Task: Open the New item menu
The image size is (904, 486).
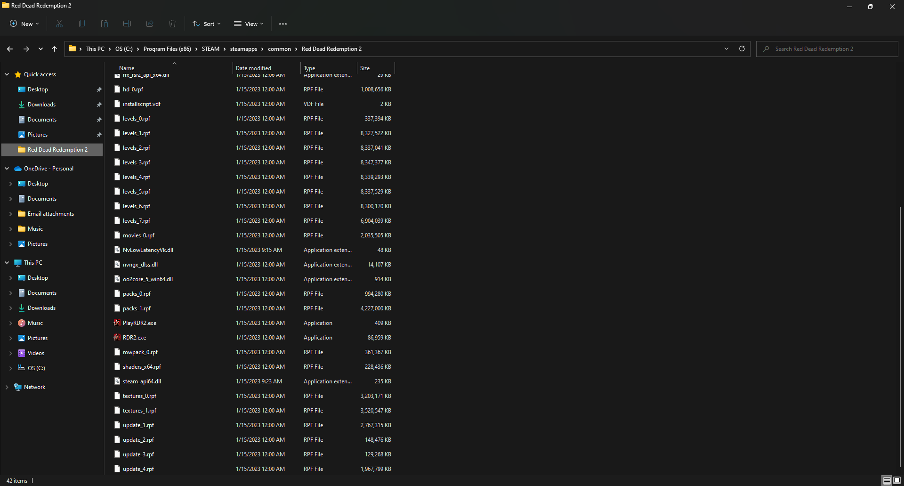Action: [x=24, y=24]
